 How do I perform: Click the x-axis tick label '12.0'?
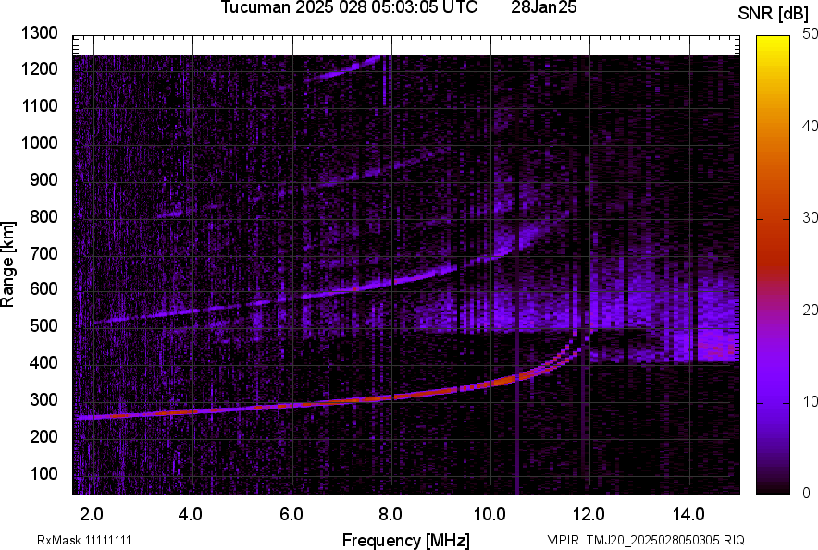589,514
